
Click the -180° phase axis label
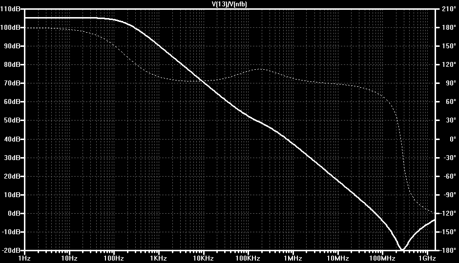448,251
